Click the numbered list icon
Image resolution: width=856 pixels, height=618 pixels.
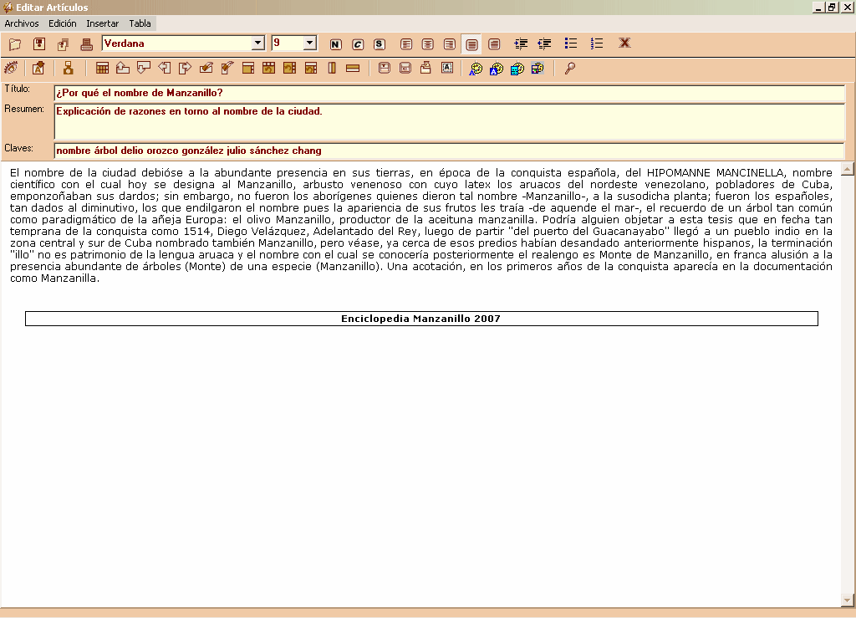597,43
